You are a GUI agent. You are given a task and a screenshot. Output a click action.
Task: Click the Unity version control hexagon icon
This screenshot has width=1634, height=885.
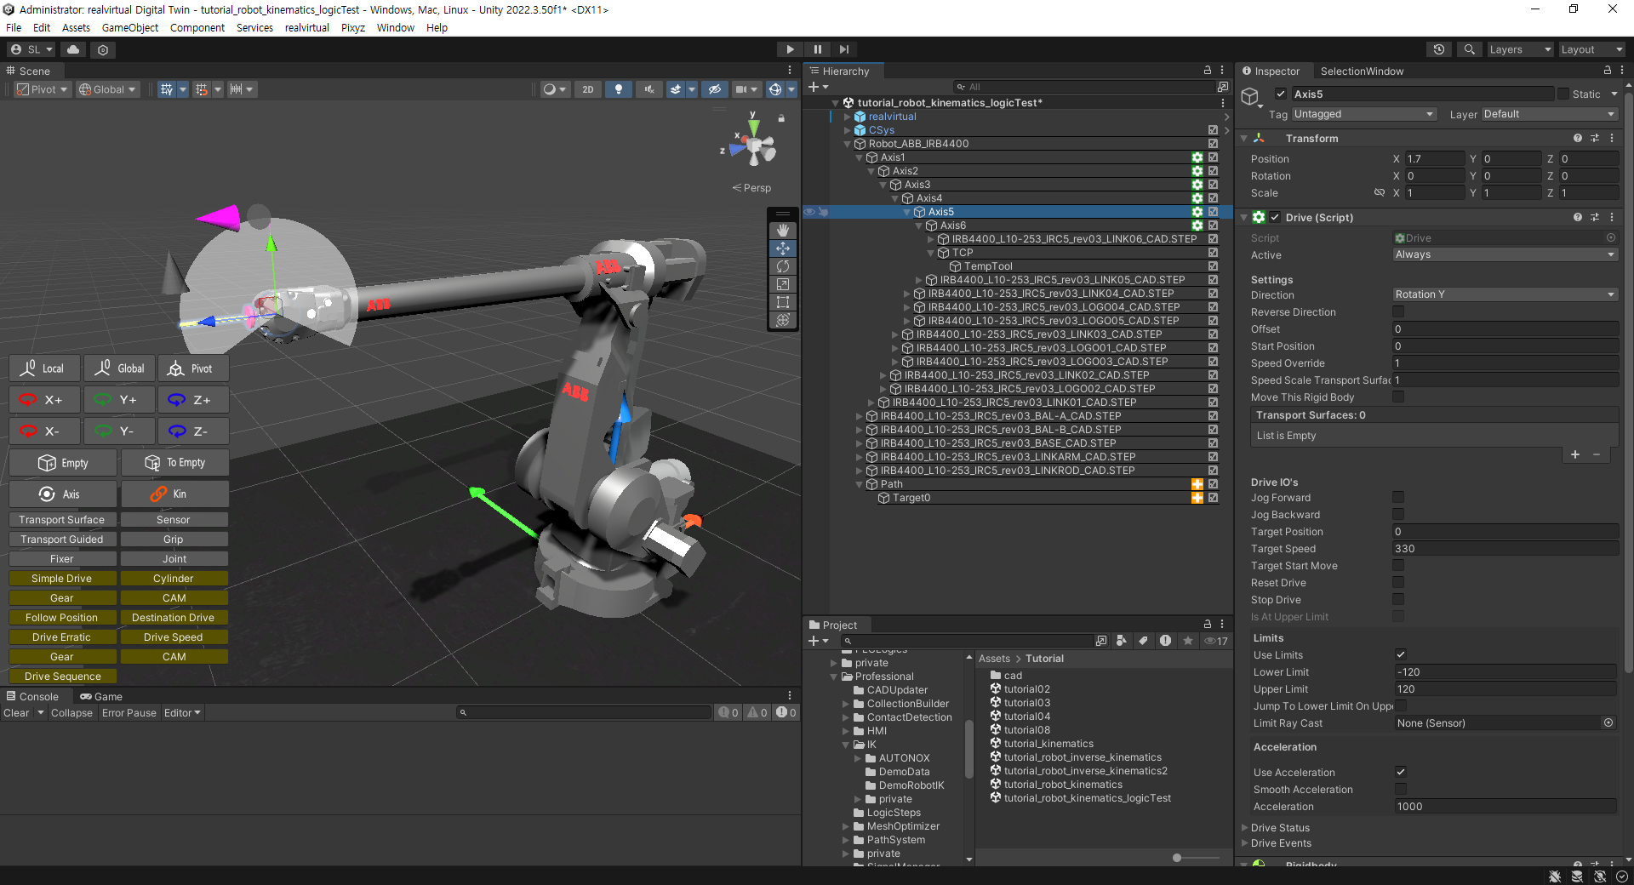(x=103, y=49)
